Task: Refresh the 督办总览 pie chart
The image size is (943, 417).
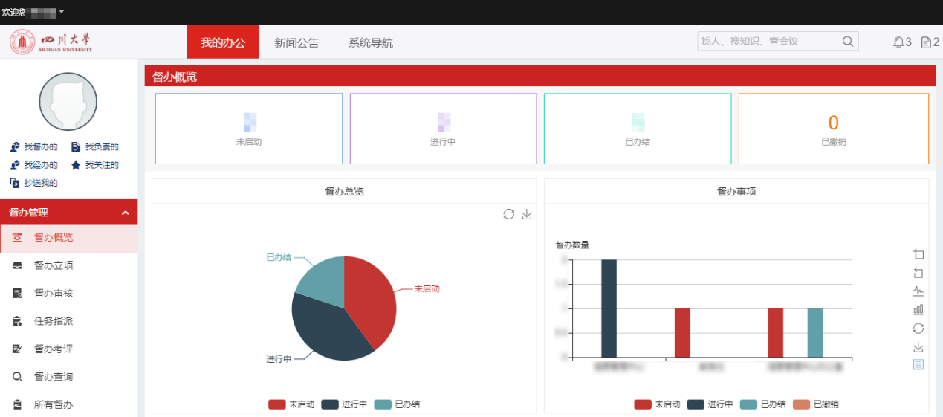Action: [x=508, y=214]
